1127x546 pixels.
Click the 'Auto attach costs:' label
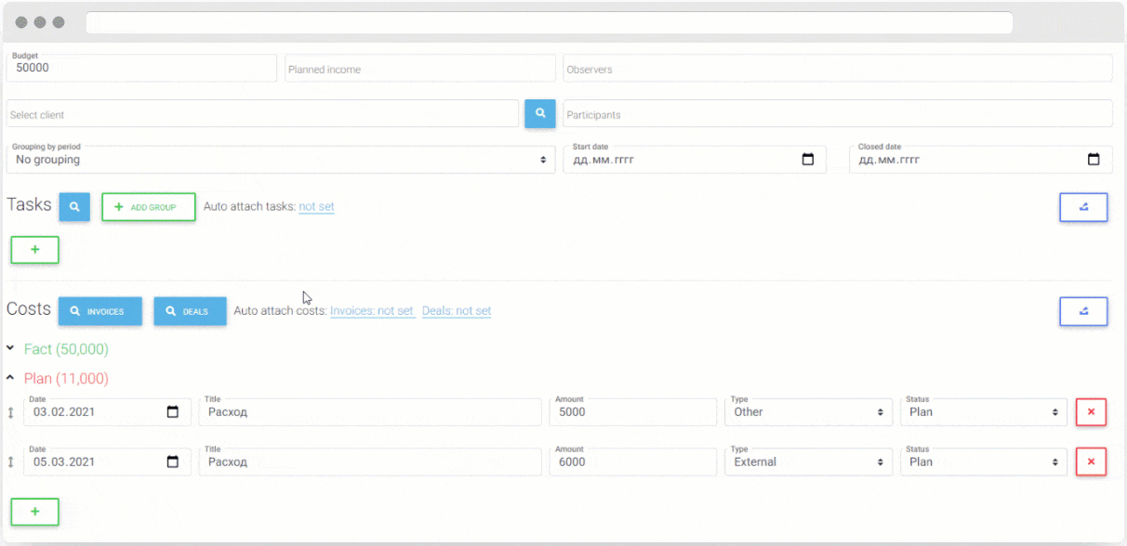[x=280, y=311]
